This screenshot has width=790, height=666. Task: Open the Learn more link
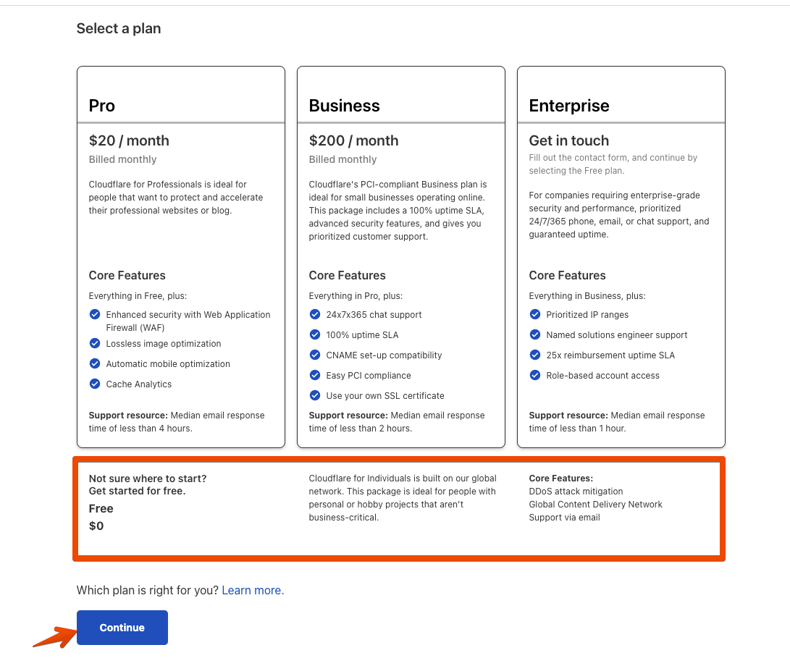coord(253,590)
